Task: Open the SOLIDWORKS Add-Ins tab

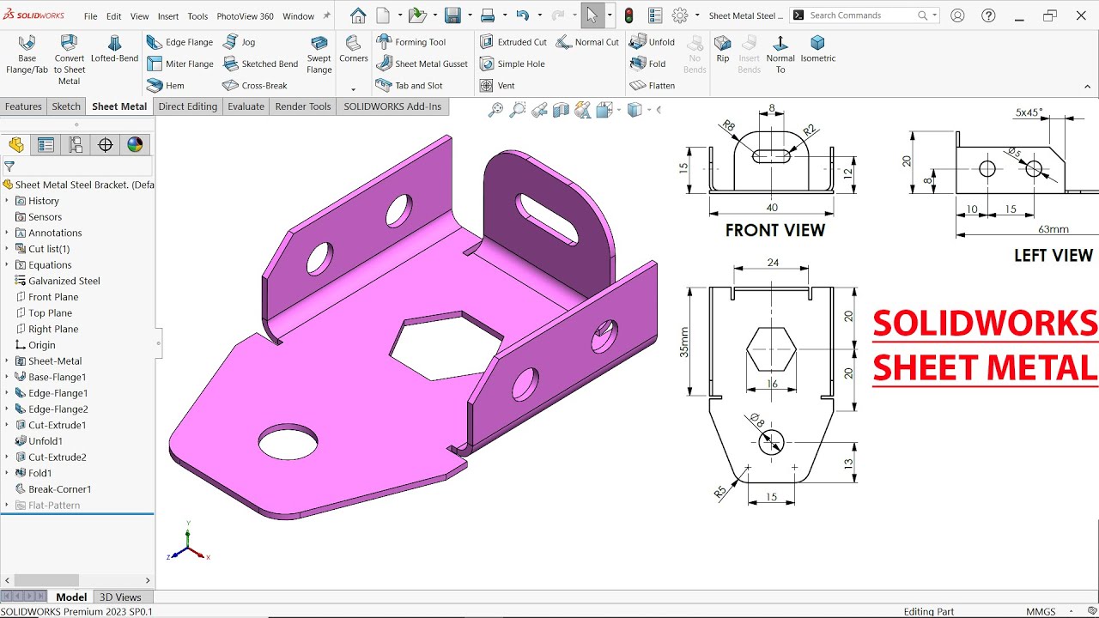Action: click(x=392, y=106)
